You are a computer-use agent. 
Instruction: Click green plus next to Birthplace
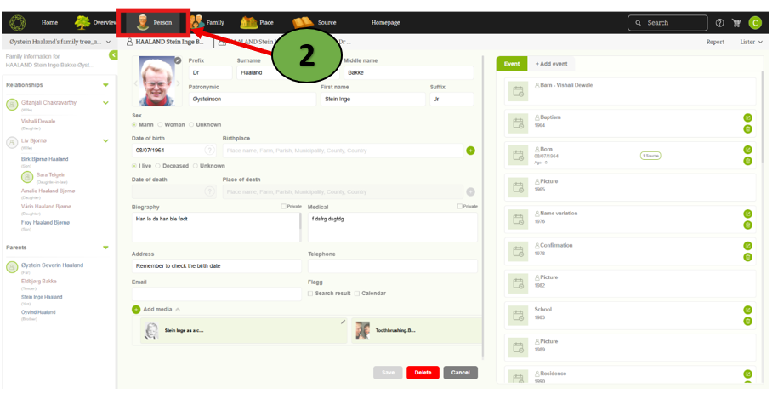[470, 151]
